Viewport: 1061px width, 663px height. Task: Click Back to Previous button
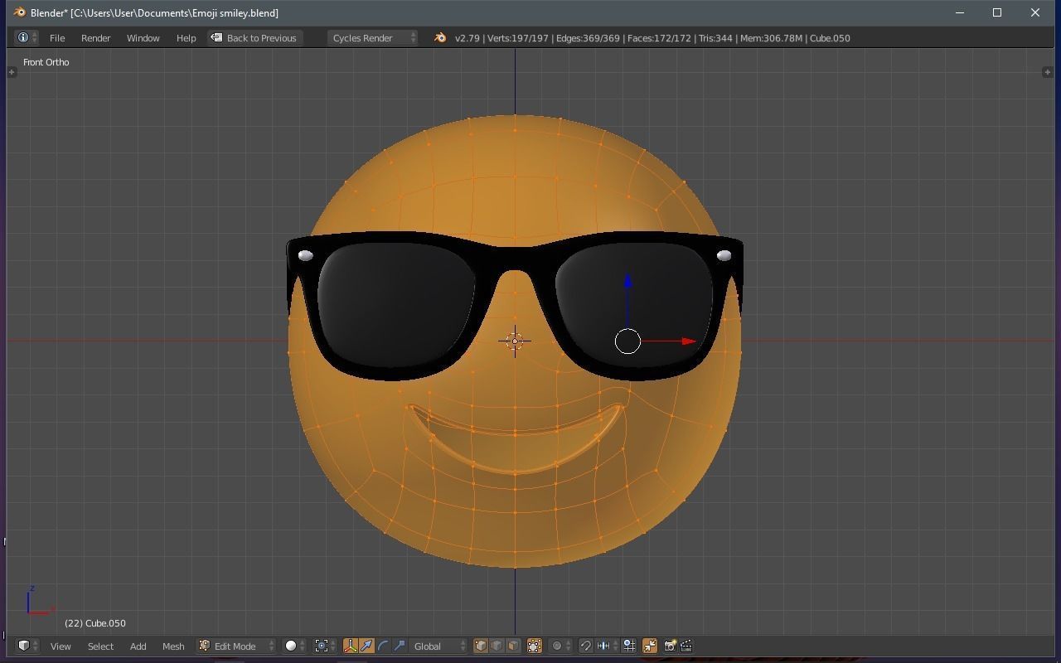(x=254, y=38)
